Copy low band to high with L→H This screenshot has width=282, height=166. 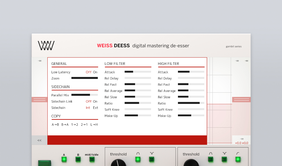pos(94,124)
